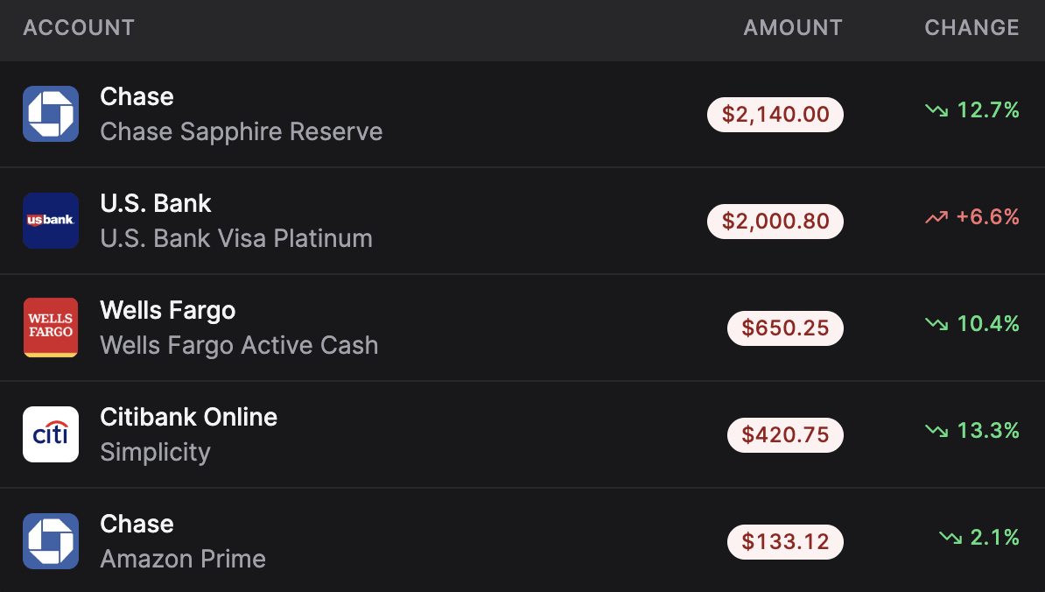Click the Wells Fargo logo icon
Viewport: 1045px width, 592px height.
50,327
